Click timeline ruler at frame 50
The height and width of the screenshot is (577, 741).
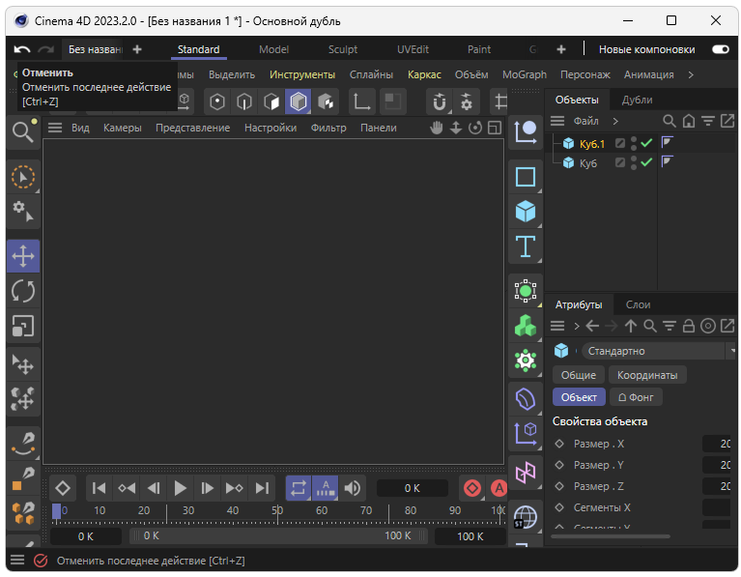277,512
